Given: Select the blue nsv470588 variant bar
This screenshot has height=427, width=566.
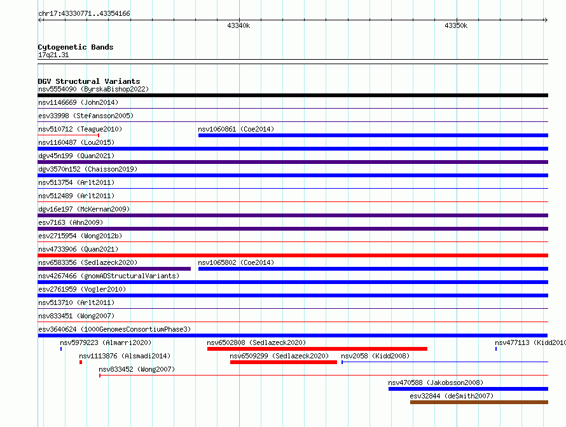Looking at the screenshot, I should 468,389.
